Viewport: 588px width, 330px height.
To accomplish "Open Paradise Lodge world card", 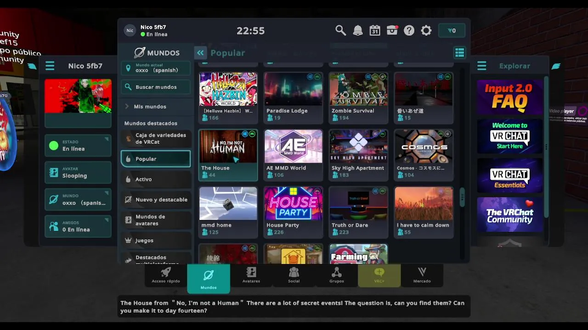I will coord(293,98).
